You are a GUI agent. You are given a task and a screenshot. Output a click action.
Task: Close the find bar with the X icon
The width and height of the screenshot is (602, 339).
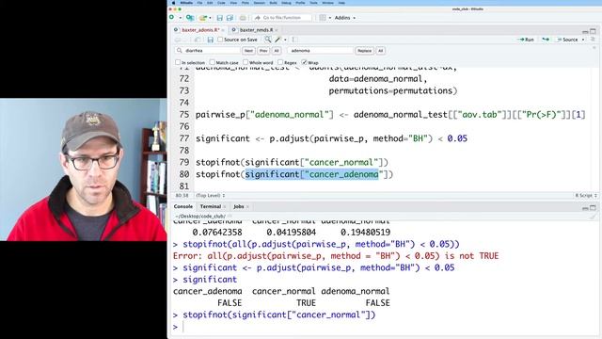(594, 48)
